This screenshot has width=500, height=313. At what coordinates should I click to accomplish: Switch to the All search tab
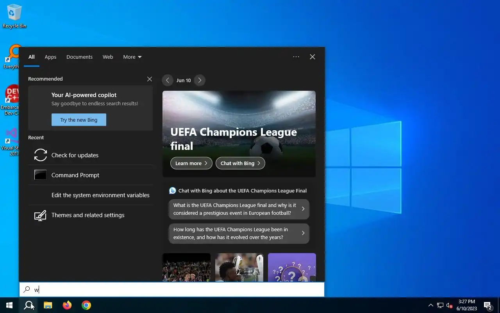coord(32,57)
